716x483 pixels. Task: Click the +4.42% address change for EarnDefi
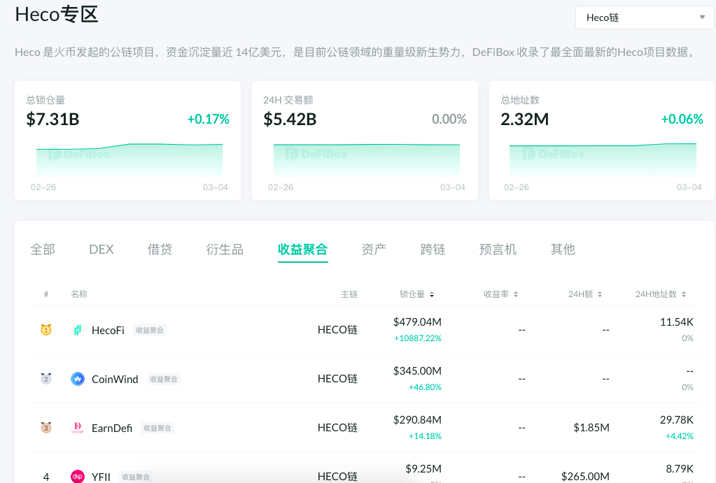(x=680, y=435)
